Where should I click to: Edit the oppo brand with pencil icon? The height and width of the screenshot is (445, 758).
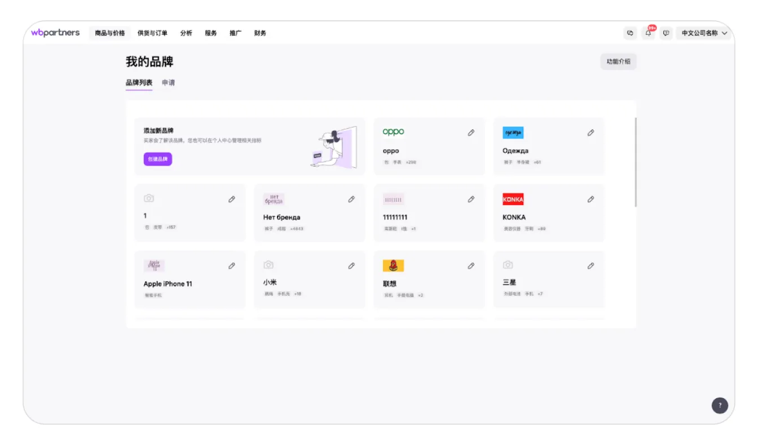pyautogui.click(x=471, y=133)
